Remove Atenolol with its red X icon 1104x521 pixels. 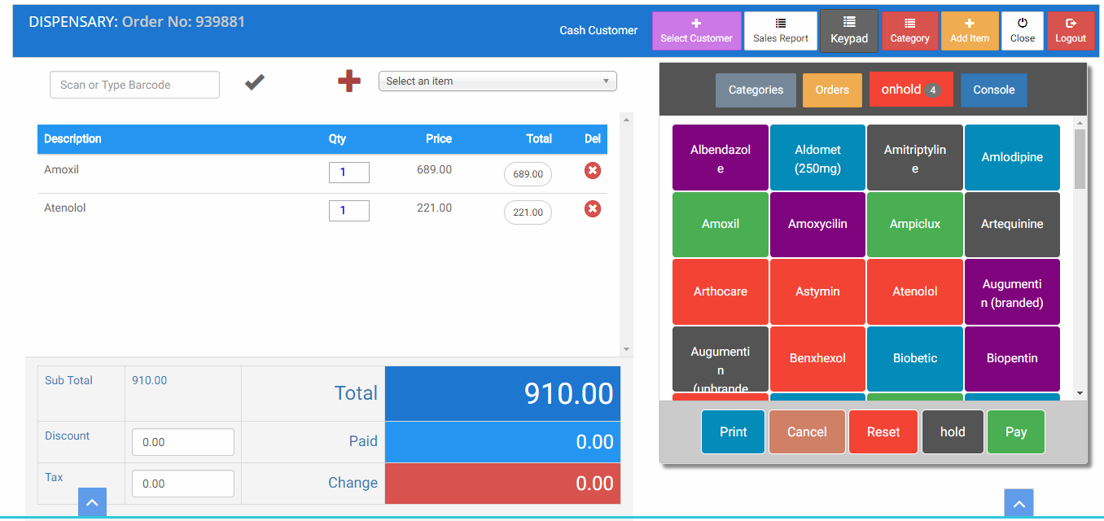(x=593, y=209)
